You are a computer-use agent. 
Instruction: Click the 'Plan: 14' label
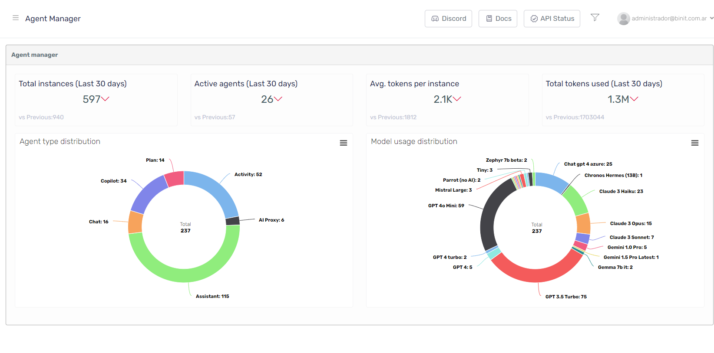[155, 160]
